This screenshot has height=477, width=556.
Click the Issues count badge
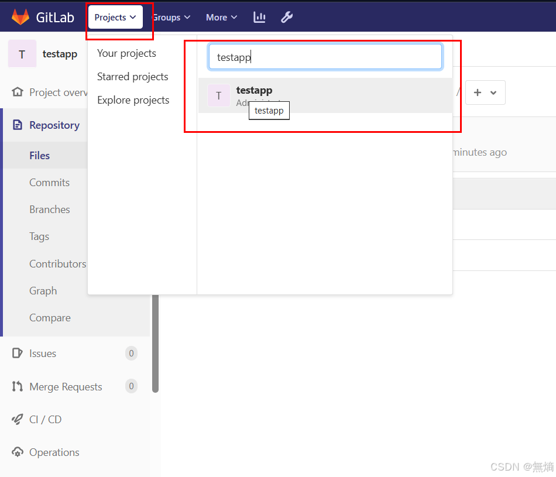131,354
